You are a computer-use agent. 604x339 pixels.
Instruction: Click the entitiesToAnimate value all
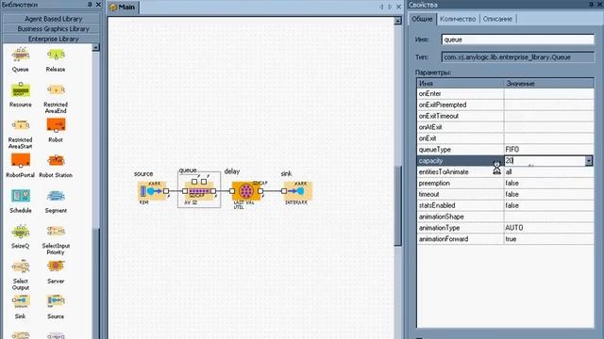pos(549,171)
